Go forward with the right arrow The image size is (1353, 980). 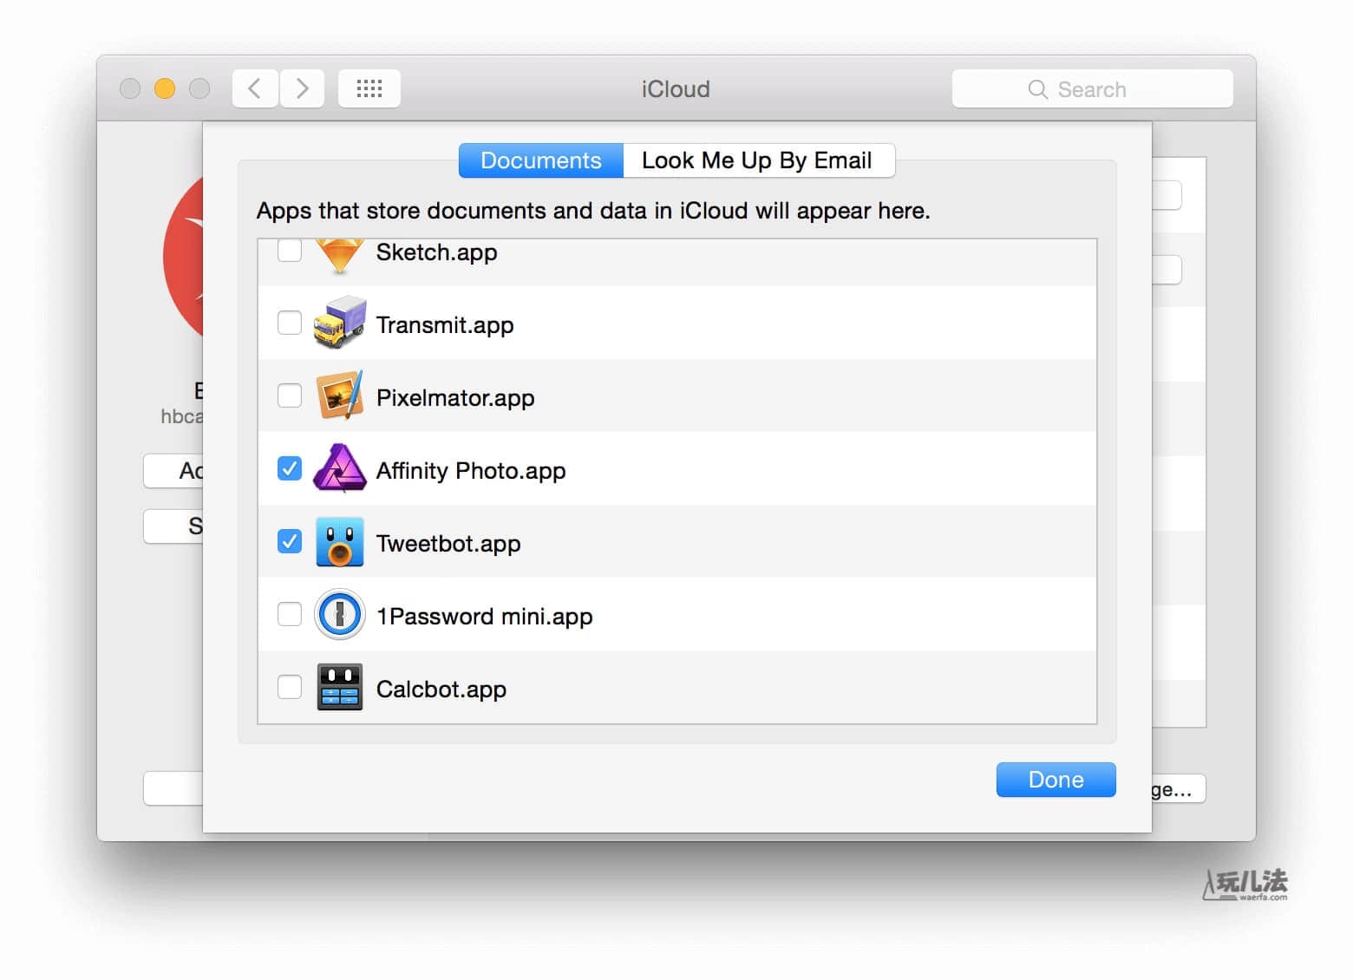[x=302, y=88]
